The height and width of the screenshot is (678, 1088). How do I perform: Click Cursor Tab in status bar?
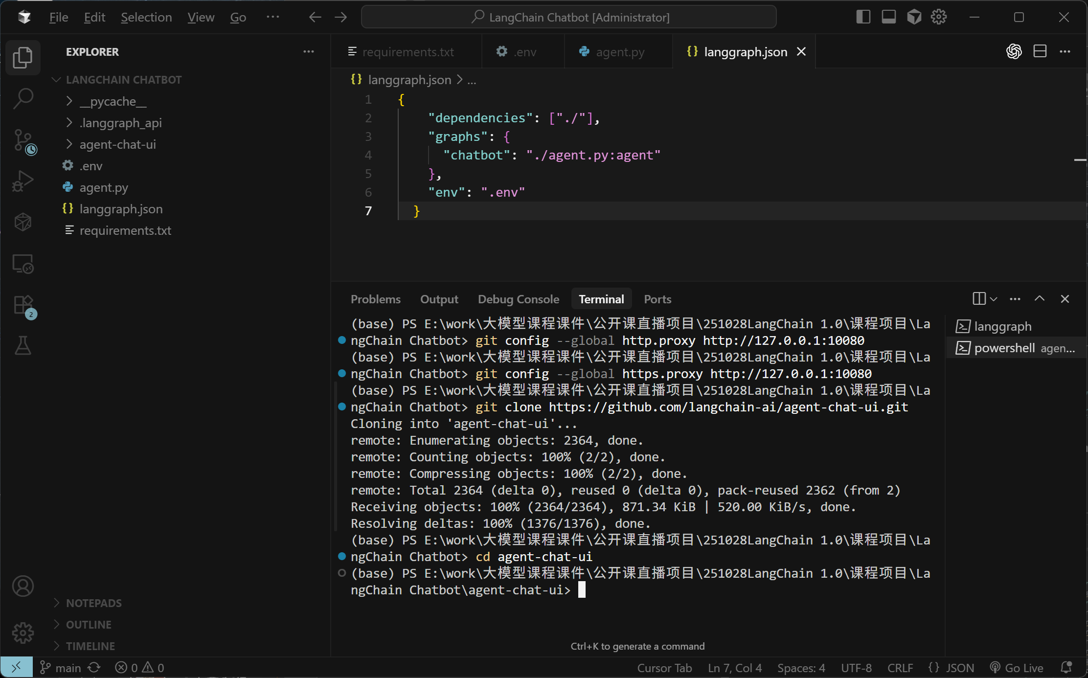pos(664,668)
